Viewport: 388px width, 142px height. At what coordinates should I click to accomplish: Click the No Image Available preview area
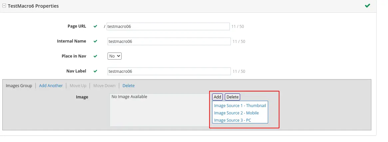click(160, 110)
